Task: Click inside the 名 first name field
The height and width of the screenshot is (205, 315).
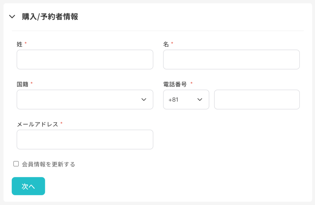Action: pos(231,59)
